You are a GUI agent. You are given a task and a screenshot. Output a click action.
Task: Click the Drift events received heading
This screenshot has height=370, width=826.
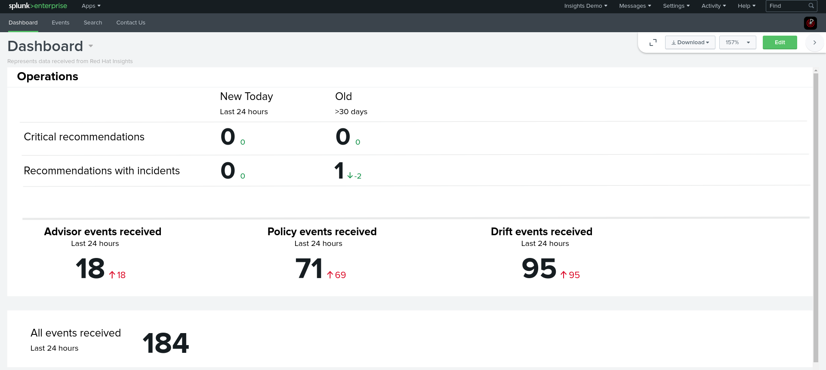point(542,232)
